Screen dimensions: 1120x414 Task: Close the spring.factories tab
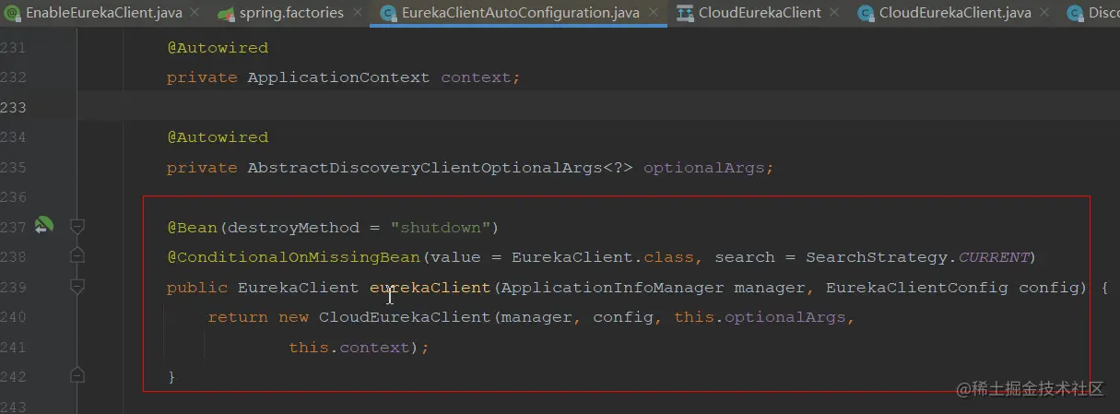tap(356, 13)
